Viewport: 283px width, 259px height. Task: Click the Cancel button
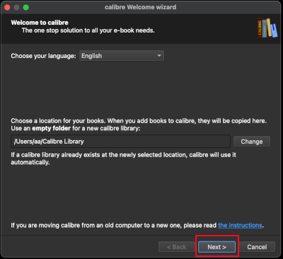(257, 247)
